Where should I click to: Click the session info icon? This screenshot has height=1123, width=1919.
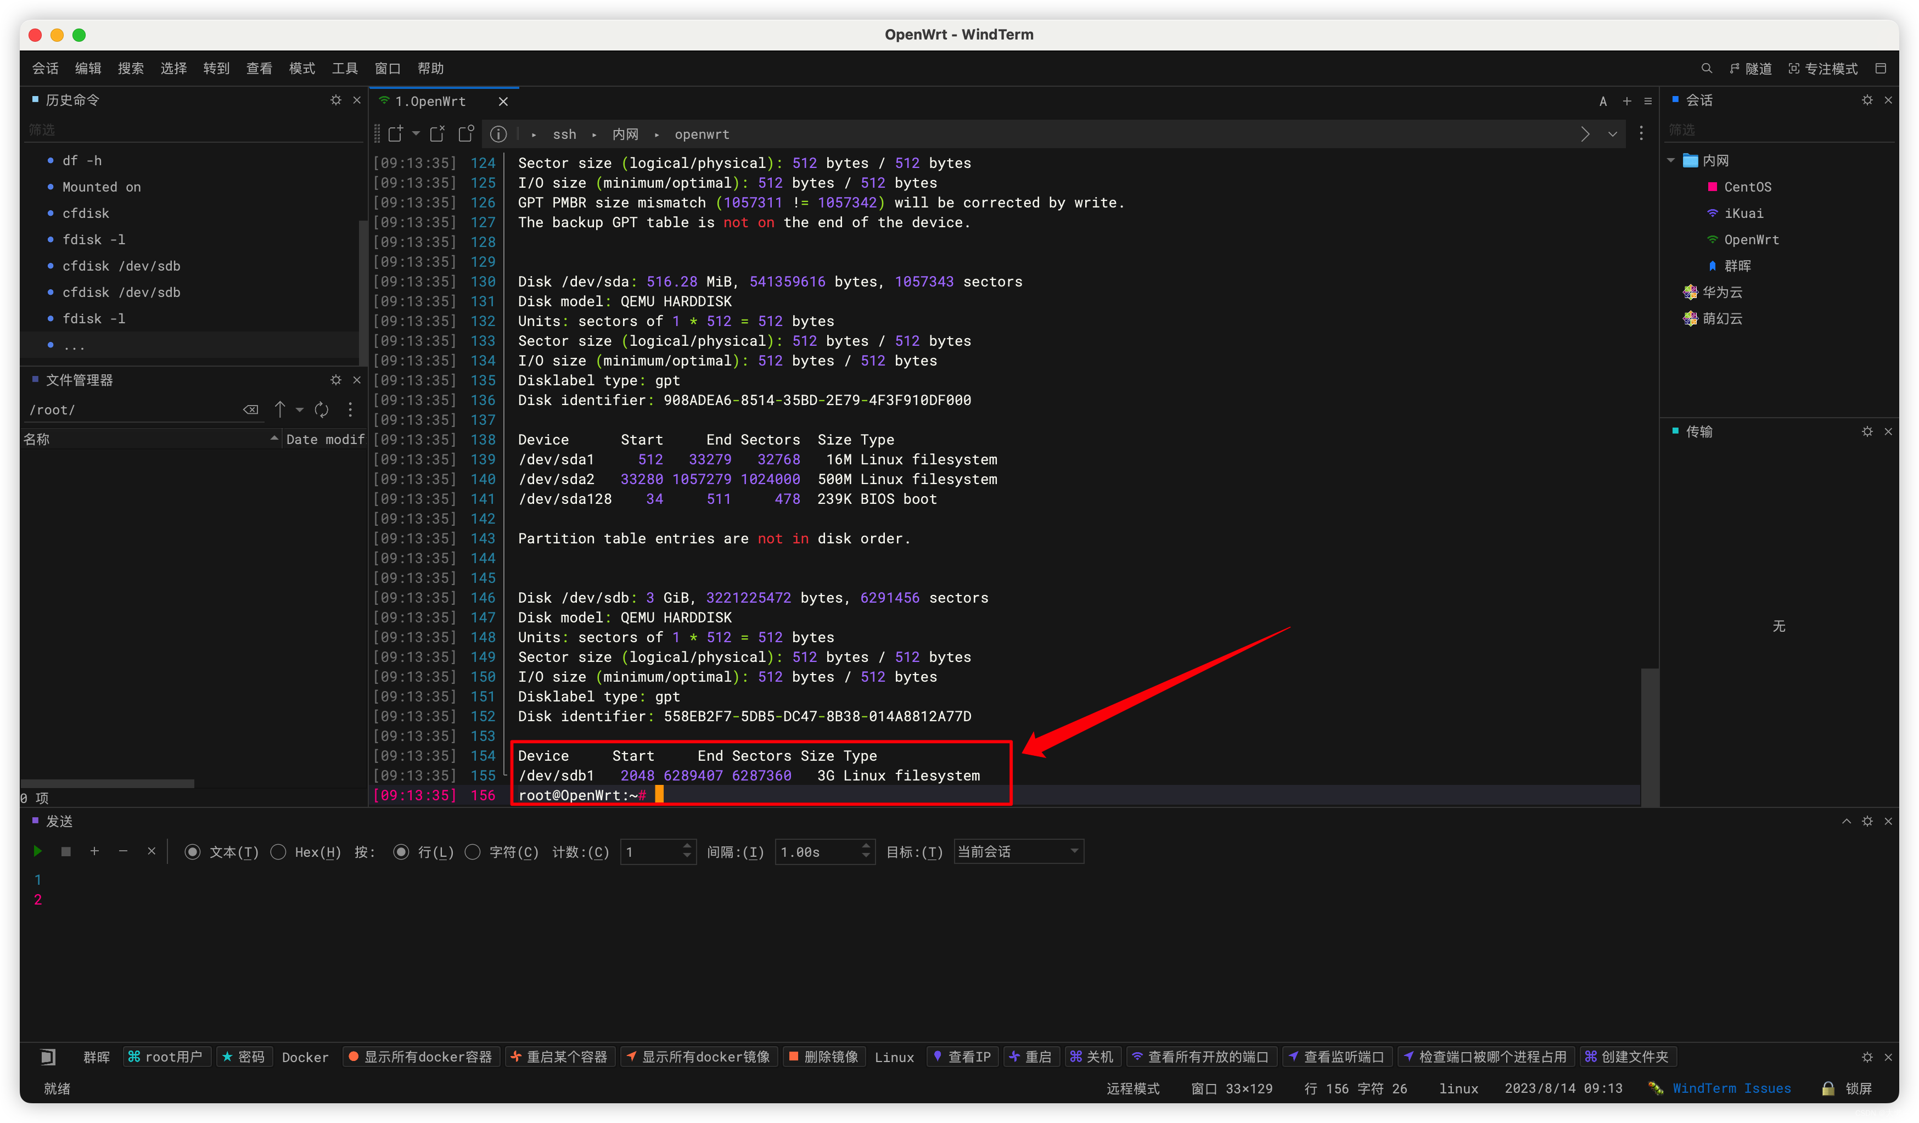(498, 134)
